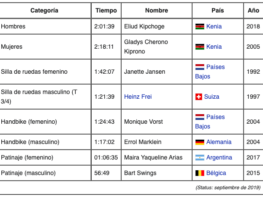This screenshot has width=263, height=197.
Task: Click the Bart Swings name cell
Action: click(140, 173)
